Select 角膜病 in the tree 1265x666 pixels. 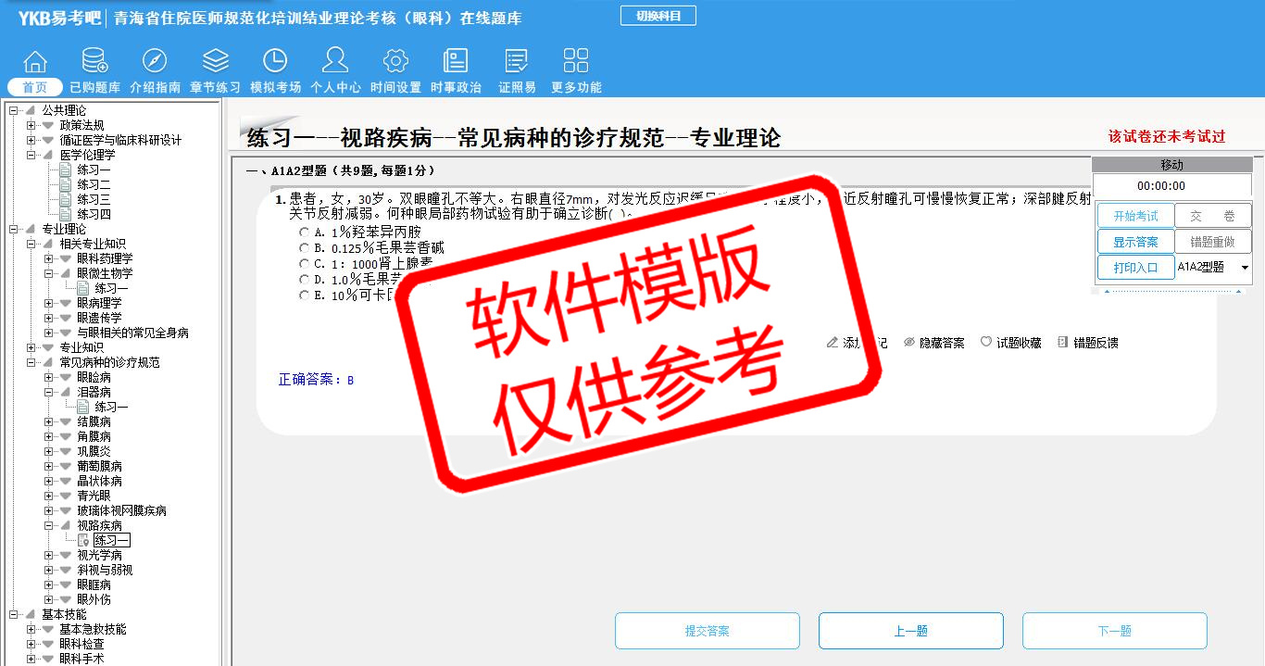[94, 437]
